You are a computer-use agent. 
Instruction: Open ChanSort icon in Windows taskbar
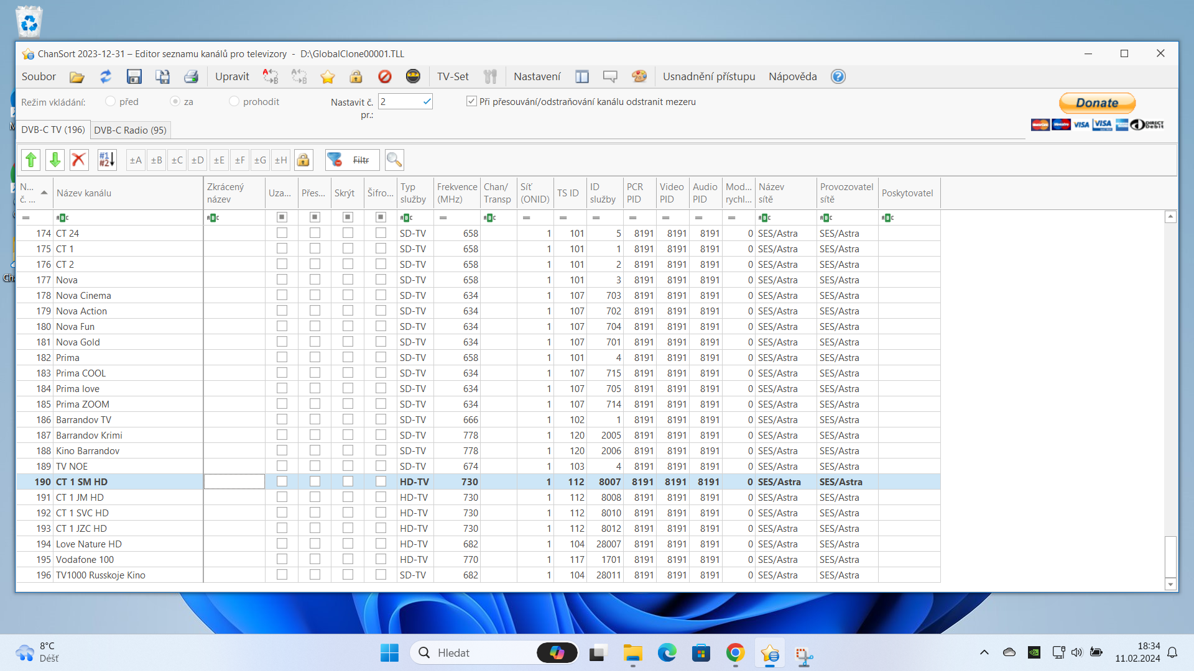[770, 653]
